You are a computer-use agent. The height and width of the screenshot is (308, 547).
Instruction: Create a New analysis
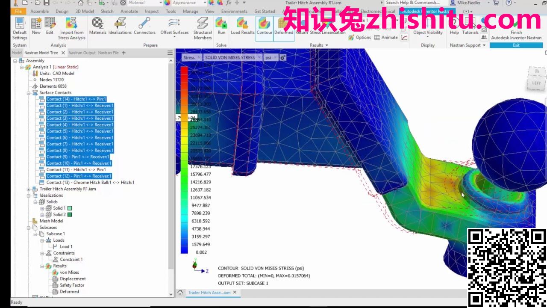[x=36, y=27]
